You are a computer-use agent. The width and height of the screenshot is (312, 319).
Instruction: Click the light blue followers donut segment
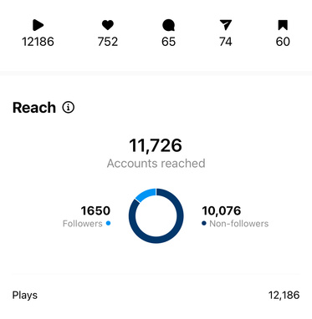point(146,195)
